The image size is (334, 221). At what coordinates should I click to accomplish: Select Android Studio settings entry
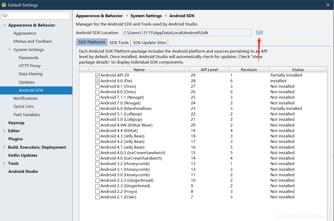[23, 172]
